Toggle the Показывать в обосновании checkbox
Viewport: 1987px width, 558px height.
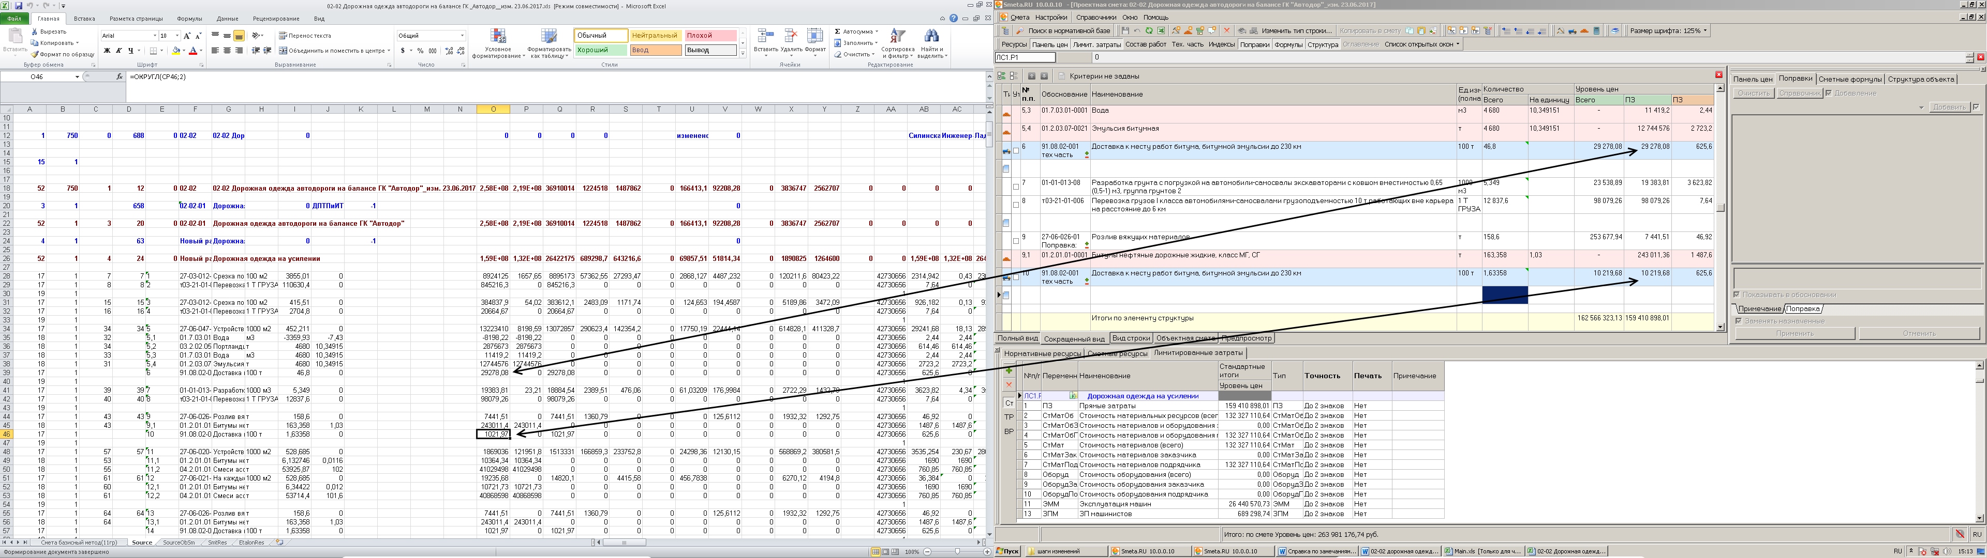pyautogui.click(x=1737, y=295)
